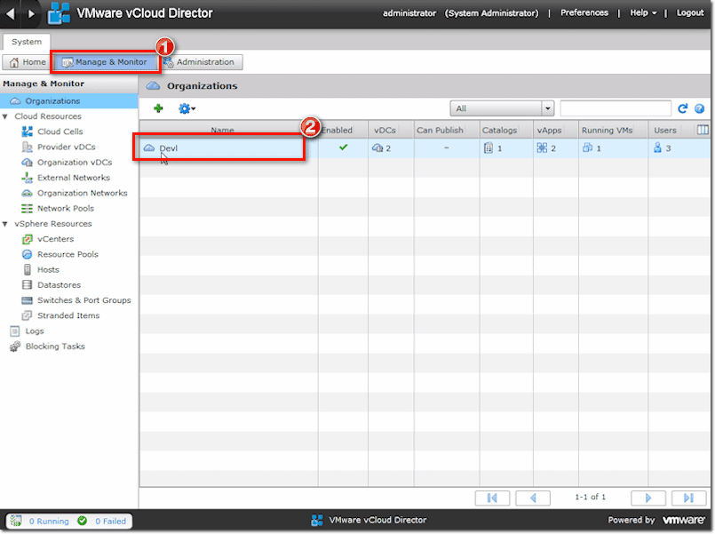Screen dimensions: 715x534
Task: Sort by Catalogs column header
Action: (x=506, y=130)
